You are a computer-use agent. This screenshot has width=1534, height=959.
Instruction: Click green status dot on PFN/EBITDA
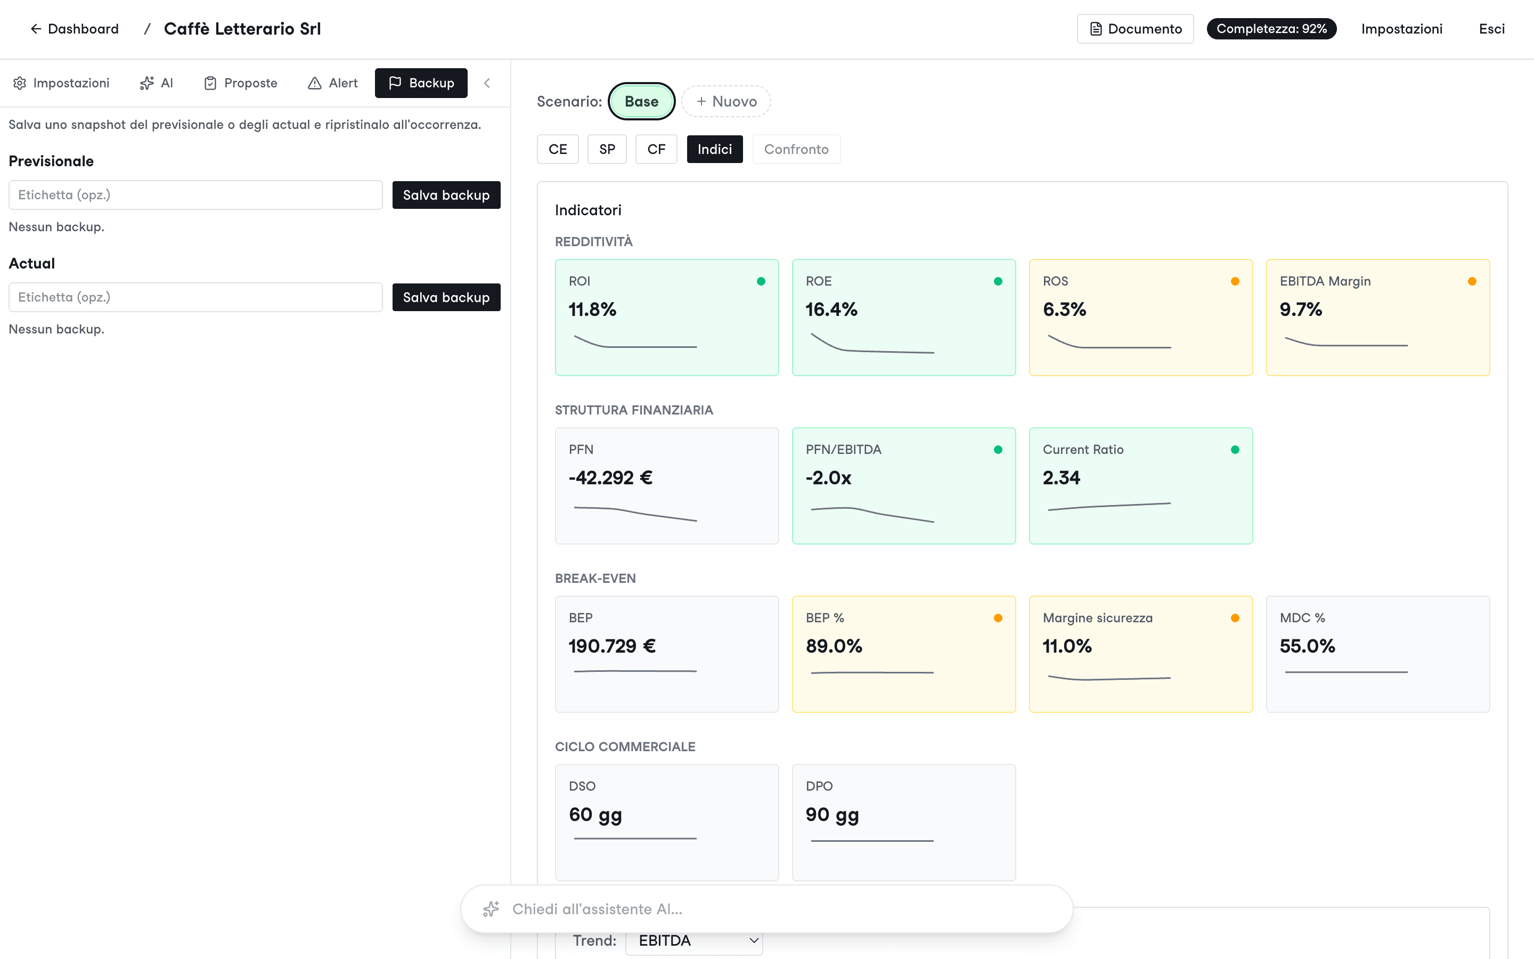click(998, 450)
